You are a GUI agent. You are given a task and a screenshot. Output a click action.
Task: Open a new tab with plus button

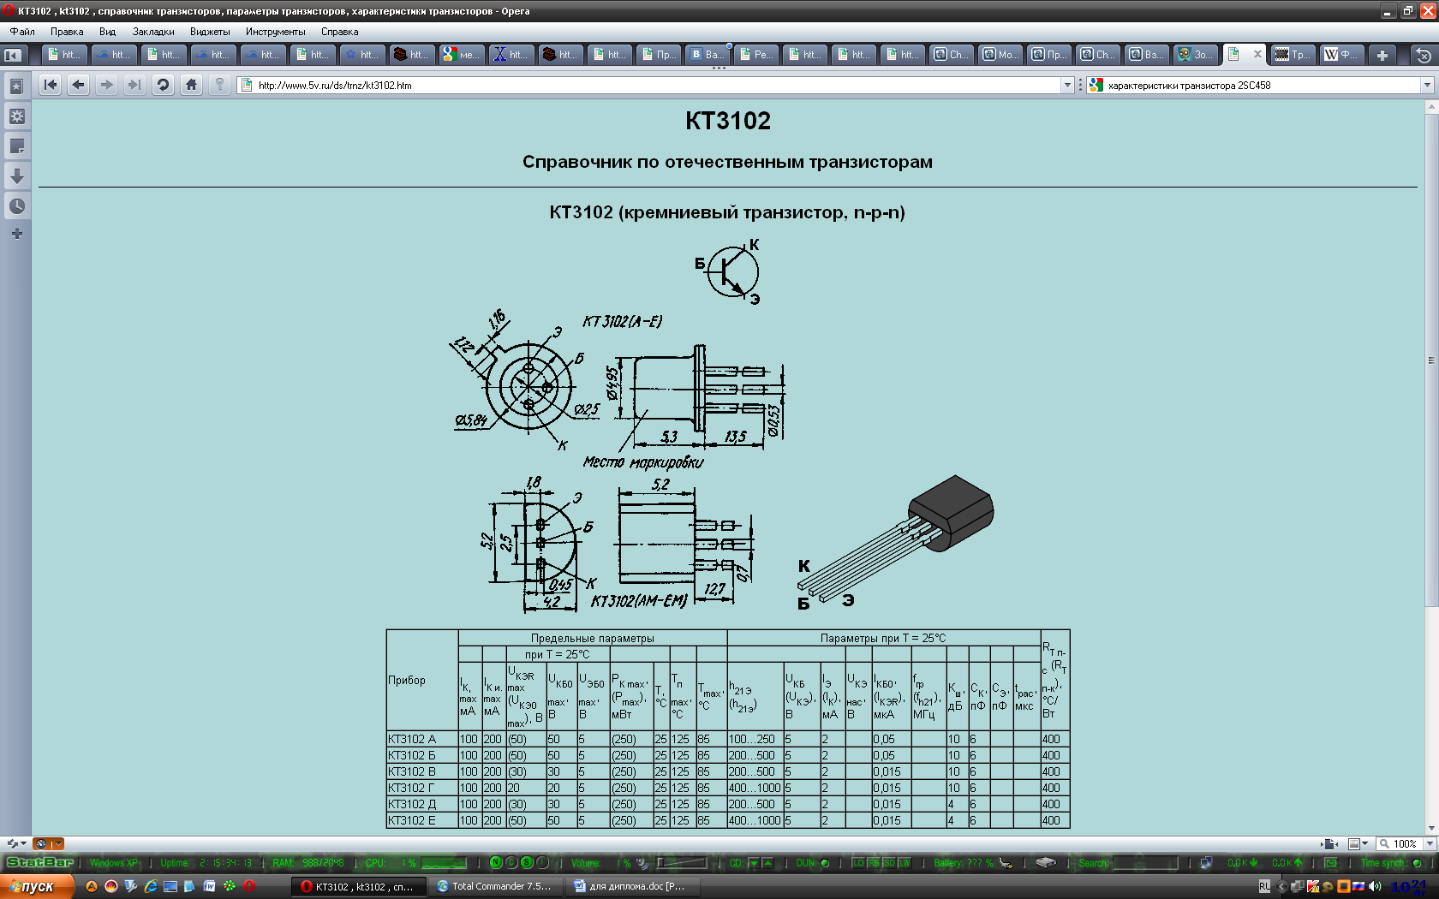point(1382,55)
